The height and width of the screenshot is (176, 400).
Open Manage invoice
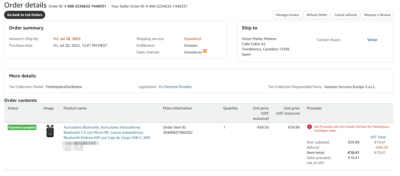(x=287, y=15)
